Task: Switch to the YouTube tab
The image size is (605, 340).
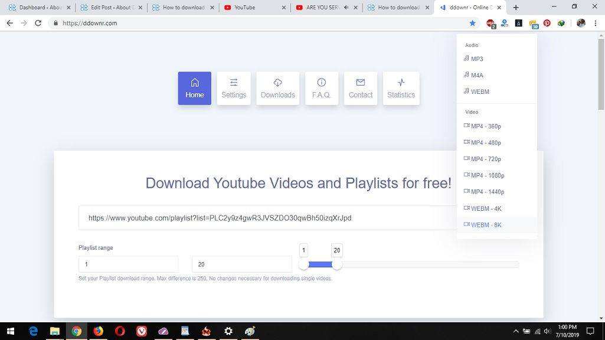Action: click(x=255, y=7)
